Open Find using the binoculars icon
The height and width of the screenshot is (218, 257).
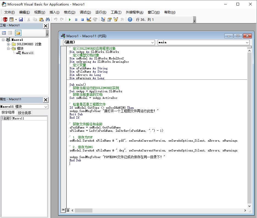(47, 19)
